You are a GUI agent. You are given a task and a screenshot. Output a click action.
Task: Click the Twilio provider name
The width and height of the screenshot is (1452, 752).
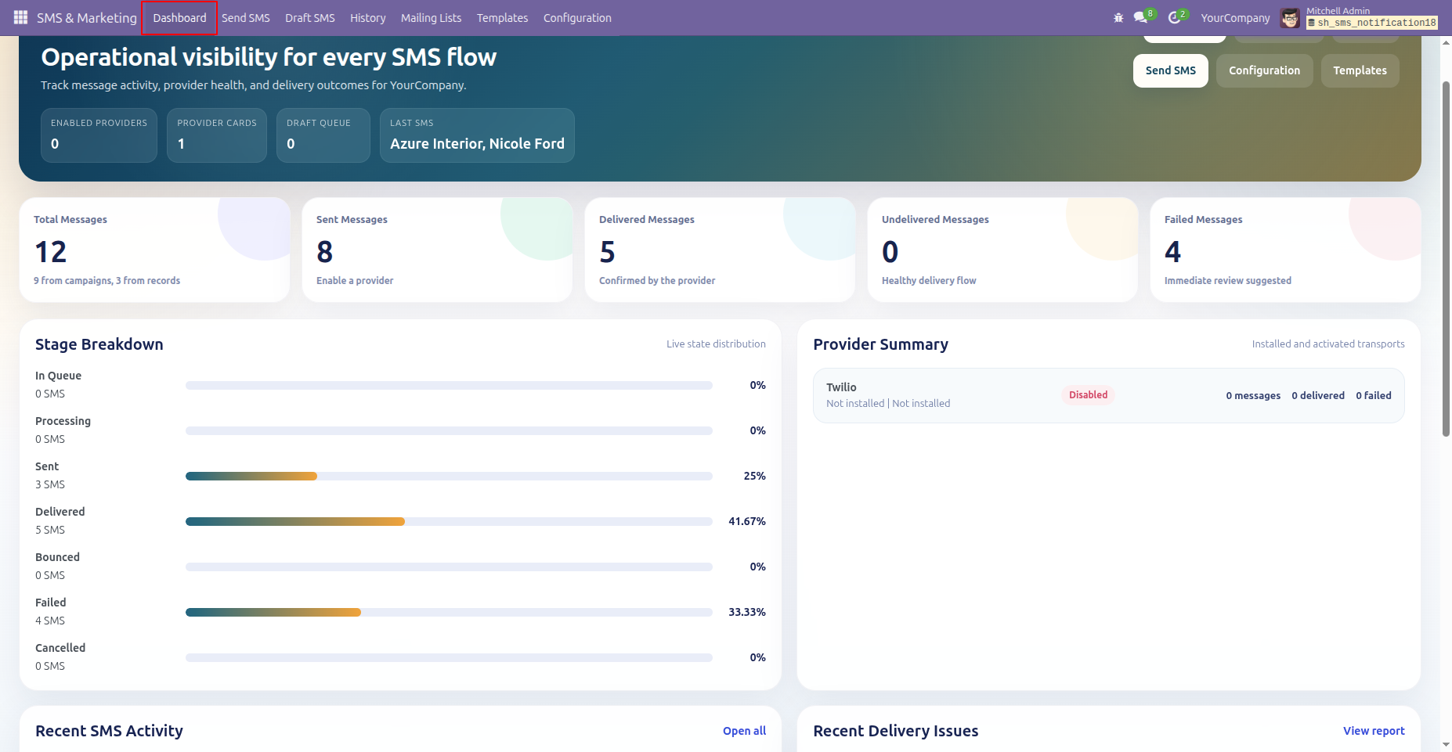pos(842,387)
